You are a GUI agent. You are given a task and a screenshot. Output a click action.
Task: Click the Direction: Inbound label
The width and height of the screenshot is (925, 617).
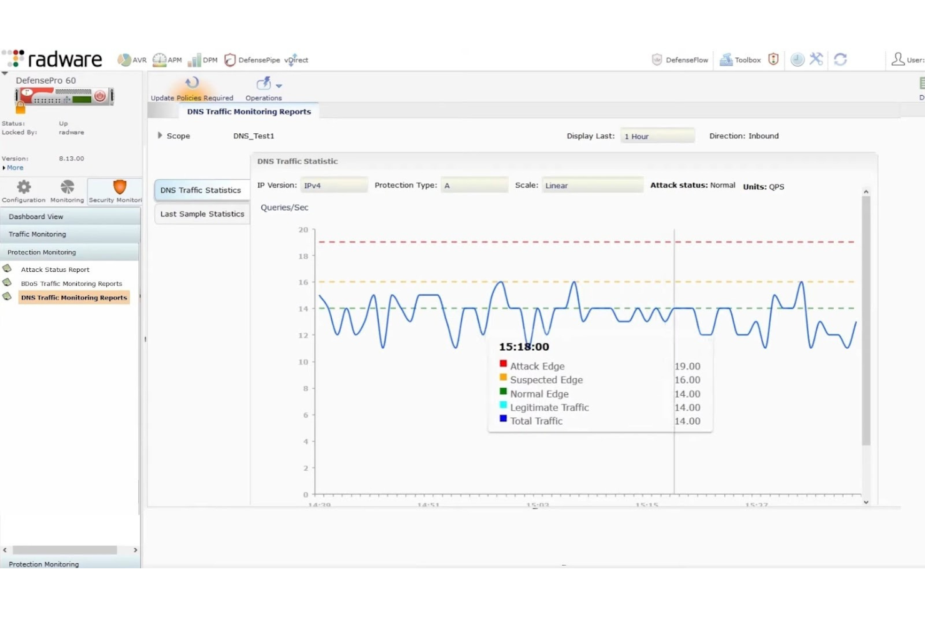pyautogui.click(x=744, y=136)
